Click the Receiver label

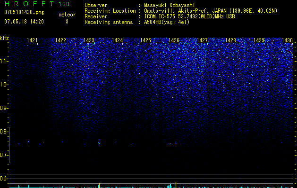96,16
